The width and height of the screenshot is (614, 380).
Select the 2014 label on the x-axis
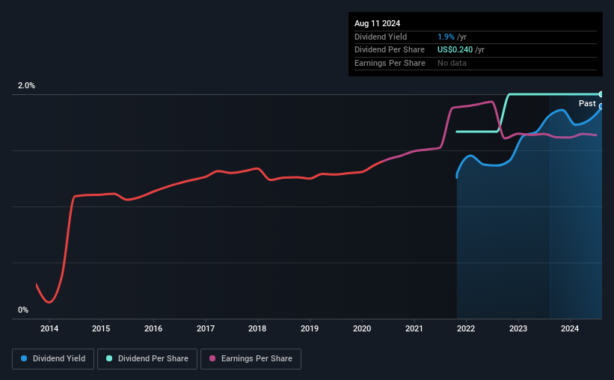click(x=49, y=328)
